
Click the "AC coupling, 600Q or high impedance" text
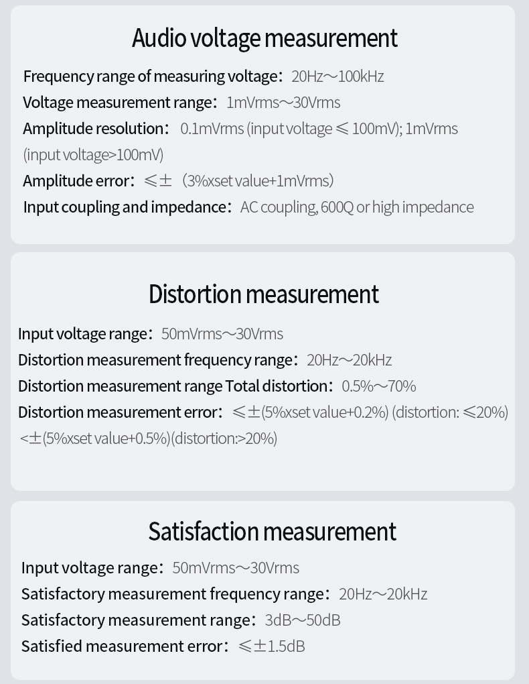(357, 207)
